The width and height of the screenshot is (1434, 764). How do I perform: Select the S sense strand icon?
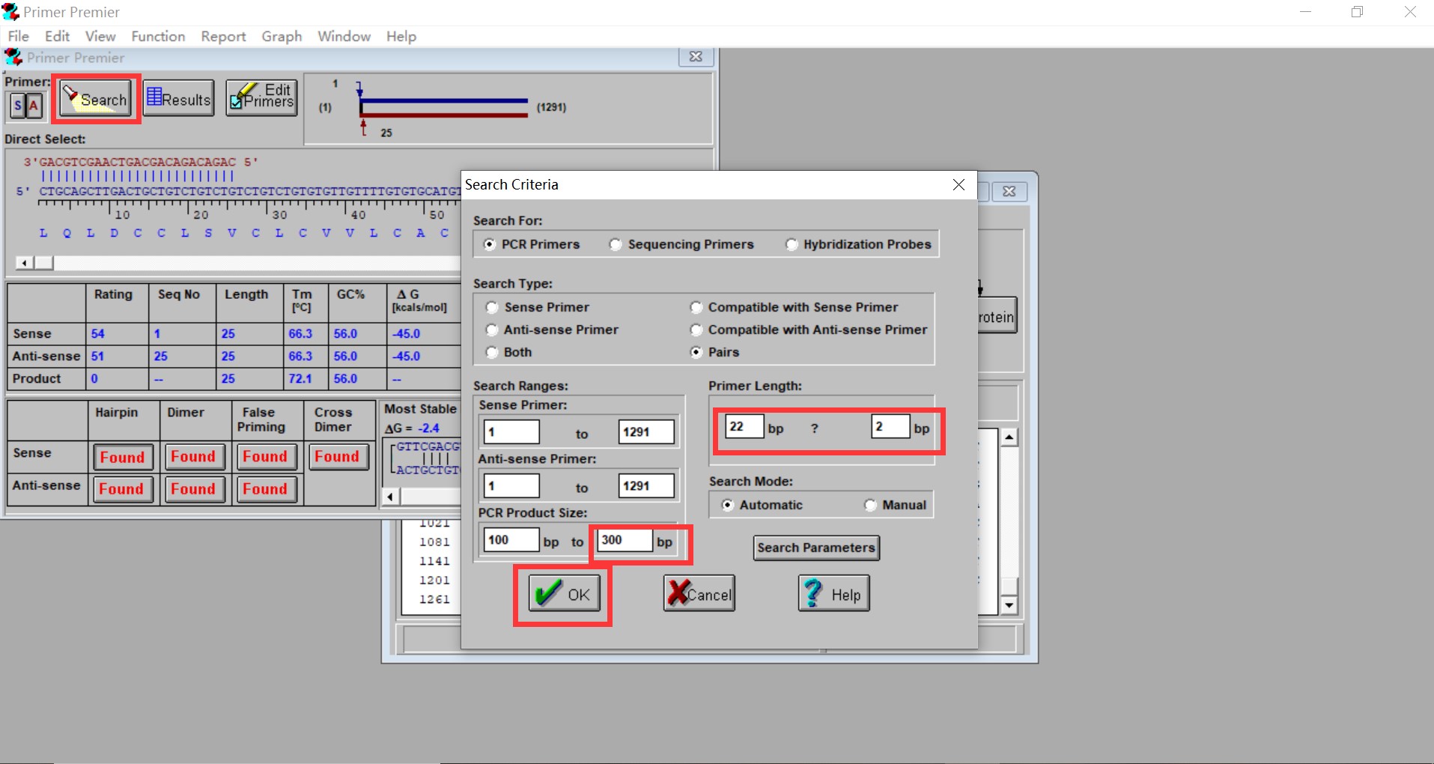coord(18,106)
